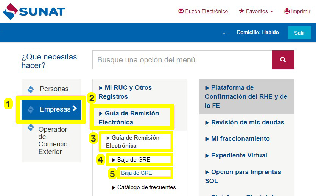Open Plataforma de Confirmación del RHE

tap(246, 97)
